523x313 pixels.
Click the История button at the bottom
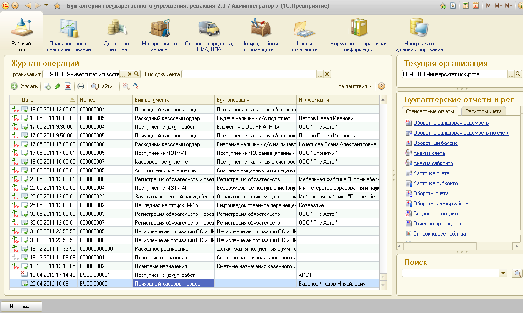click(21, 307)
